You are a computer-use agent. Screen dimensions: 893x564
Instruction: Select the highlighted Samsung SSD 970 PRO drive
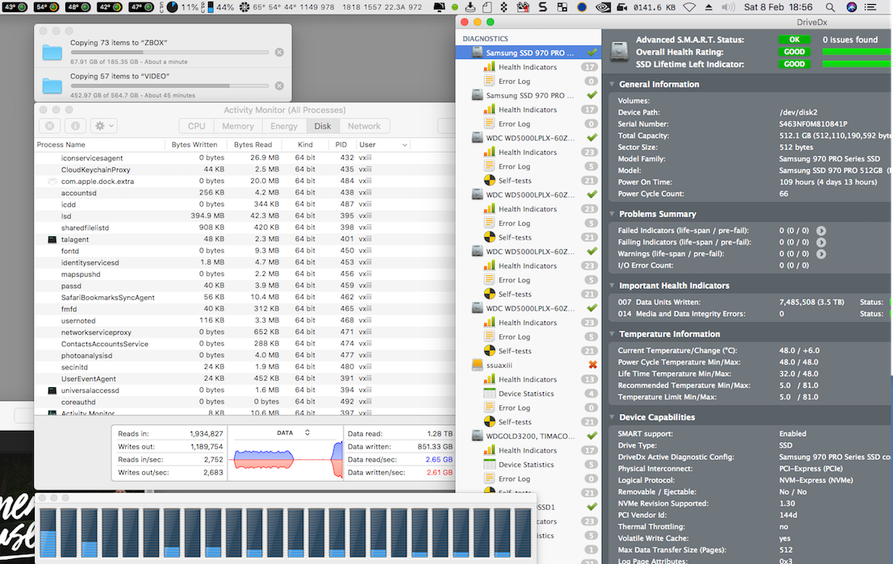click(528, 52)
